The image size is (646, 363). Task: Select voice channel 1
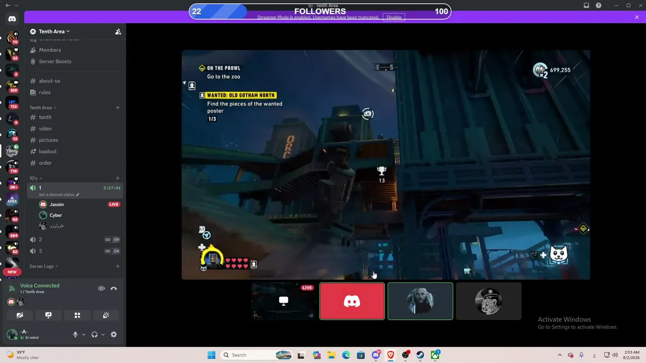75,191
